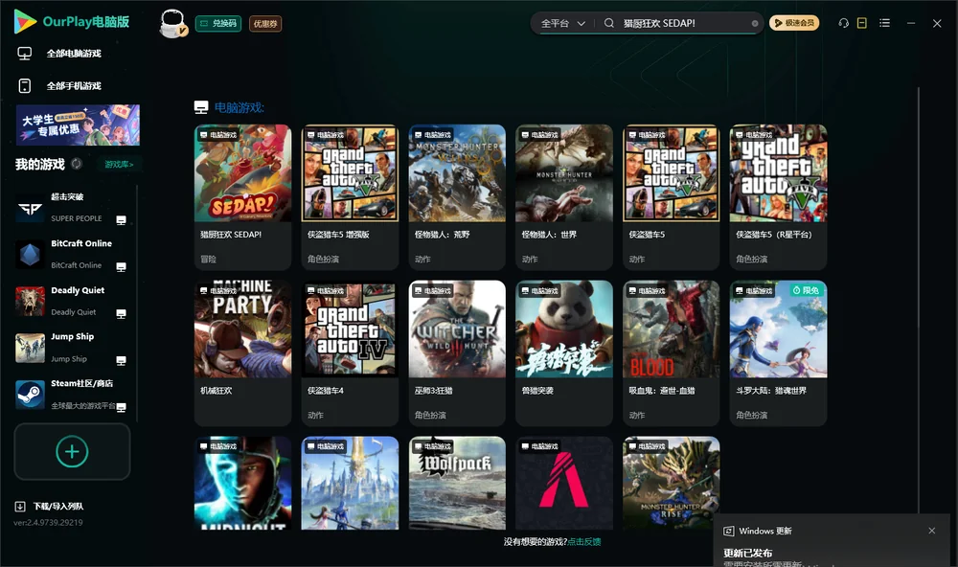The image size is (958, 567).
Task: Open the 怪物猎人：荒野 game card
Action: pyautogui.click(x=457, y=196)
